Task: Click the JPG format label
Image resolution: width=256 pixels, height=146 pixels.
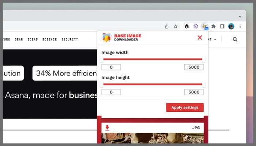Action: tap(196, 128)
